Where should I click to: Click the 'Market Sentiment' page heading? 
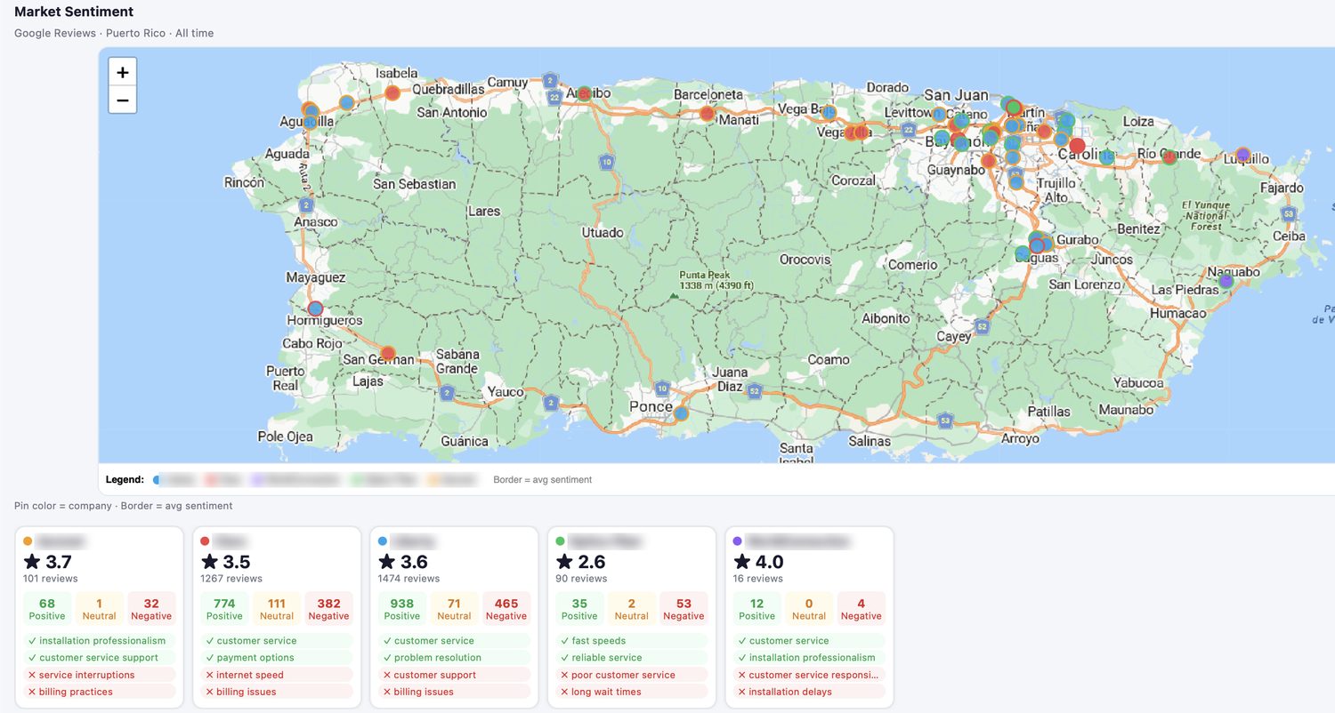74,12
